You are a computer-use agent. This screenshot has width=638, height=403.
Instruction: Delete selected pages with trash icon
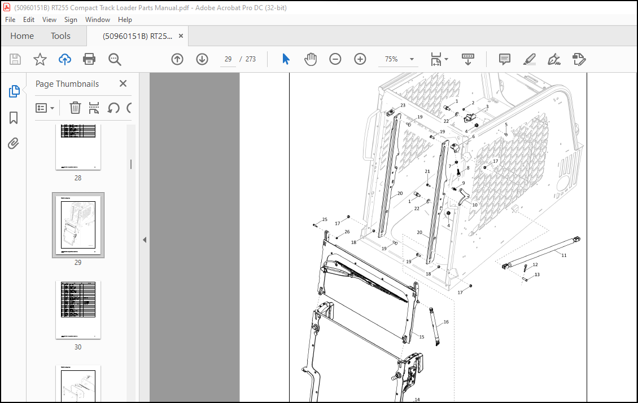tap(75, 108)
